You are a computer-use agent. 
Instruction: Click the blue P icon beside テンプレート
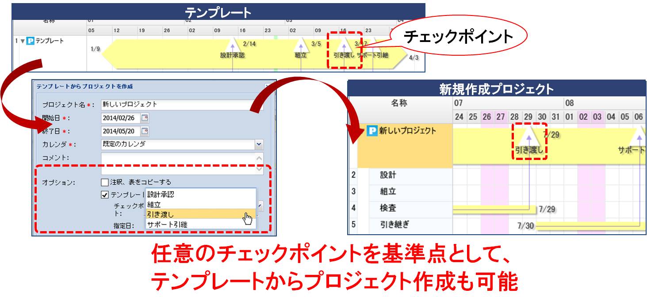(31, 42)
